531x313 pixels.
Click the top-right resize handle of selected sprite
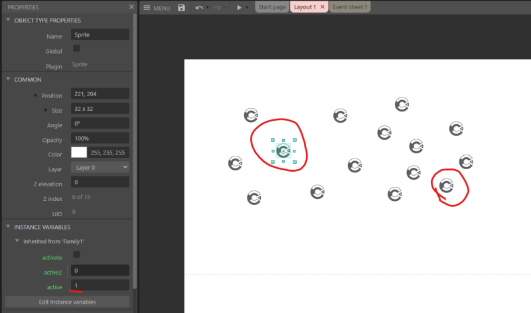pyautogui.click(x=295, y=140)
